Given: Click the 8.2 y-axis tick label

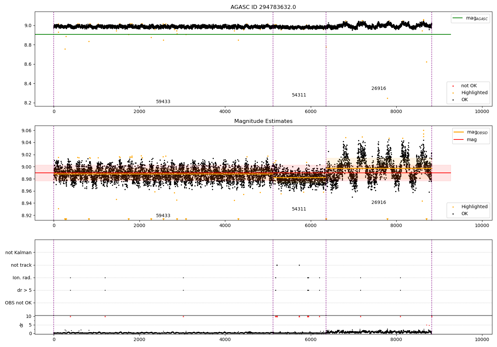Looking at the screenshot, I should (28, 103).
